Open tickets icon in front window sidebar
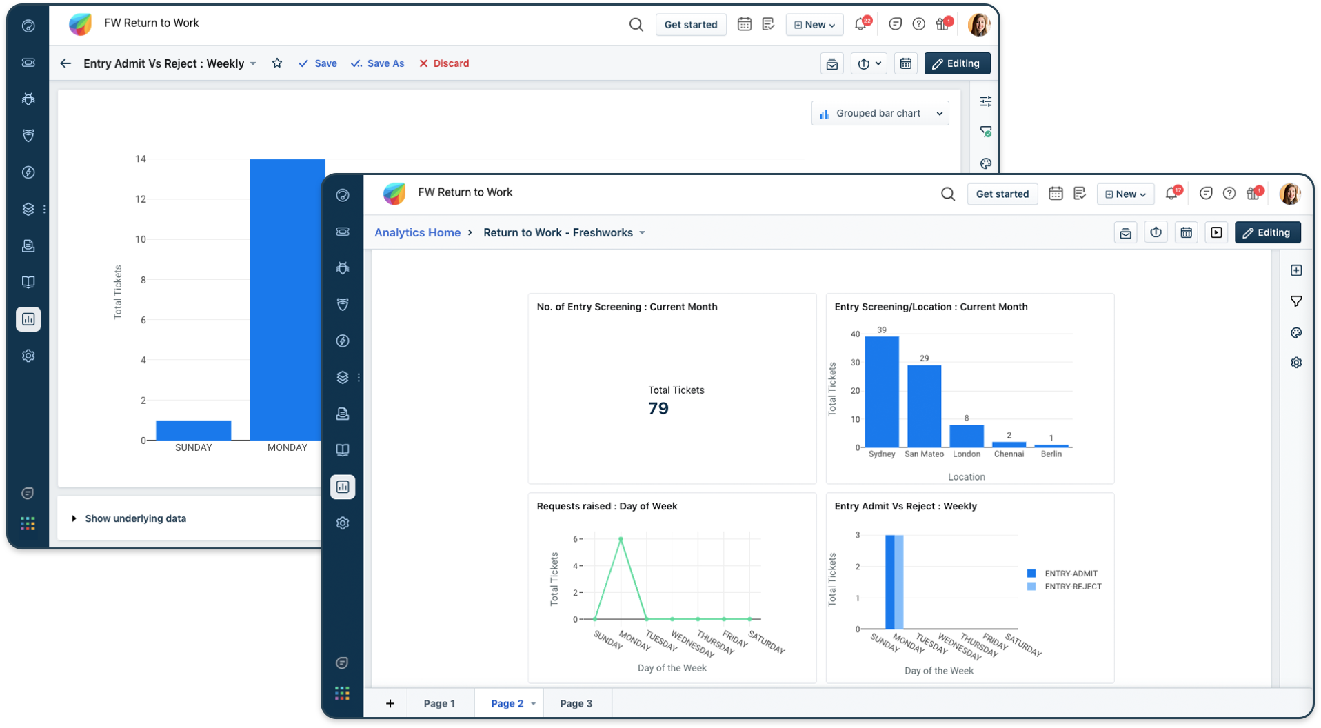Viewport: 1321px width, 728px height. pos(343,232)
